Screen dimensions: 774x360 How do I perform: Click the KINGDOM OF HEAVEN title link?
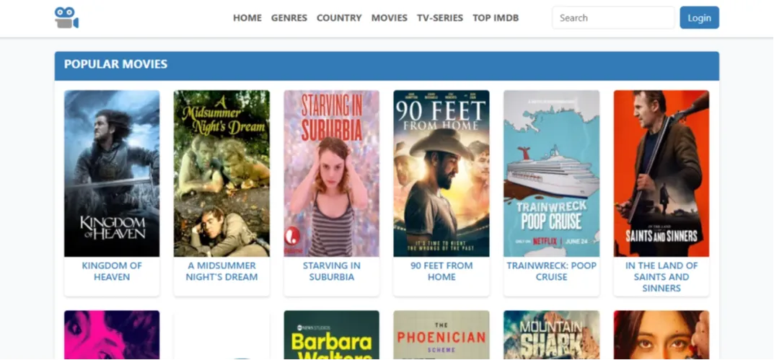(x=112, y=271)
